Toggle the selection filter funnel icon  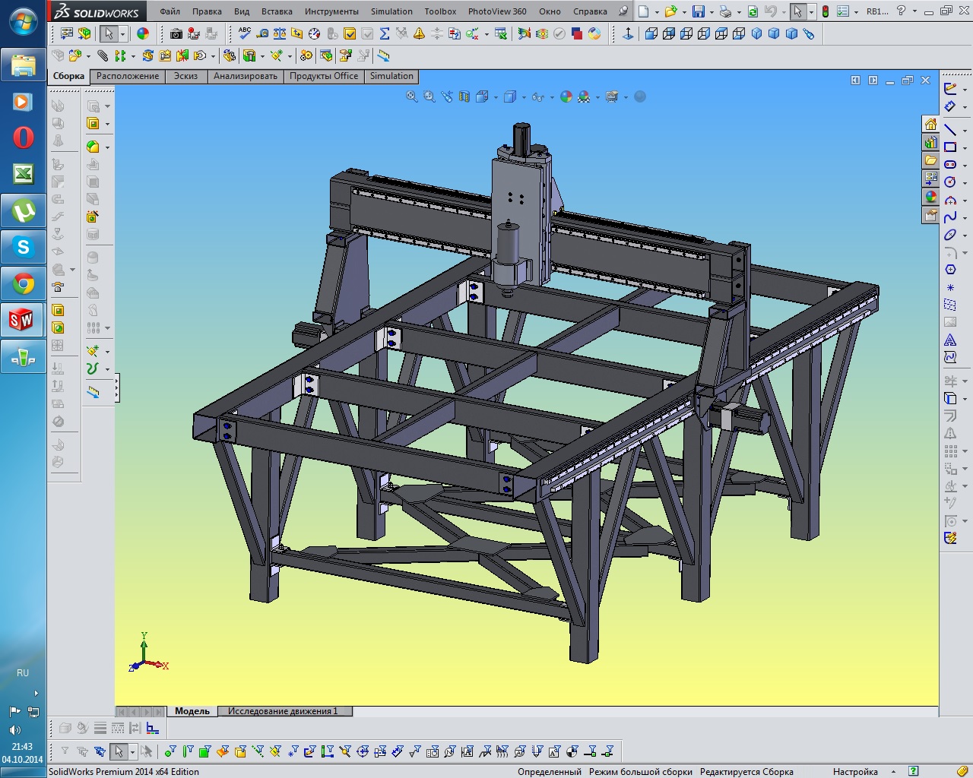tap(65, 751)
